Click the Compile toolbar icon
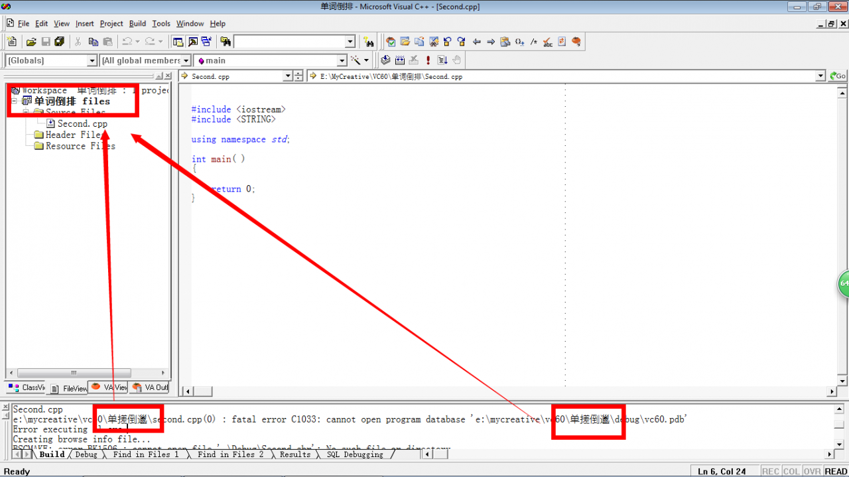Screen dimensions: 849x477 385,60
